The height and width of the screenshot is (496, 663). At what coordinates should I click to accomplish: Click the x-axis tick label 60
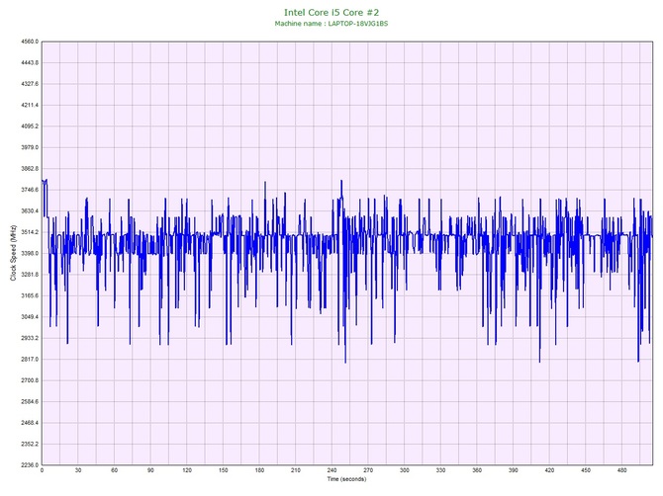(x=114, y=470)
